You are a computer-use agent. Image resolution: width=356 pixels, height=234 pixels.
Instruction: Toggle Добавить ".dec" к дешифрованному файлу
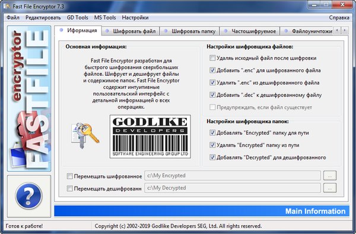(212, 95)
